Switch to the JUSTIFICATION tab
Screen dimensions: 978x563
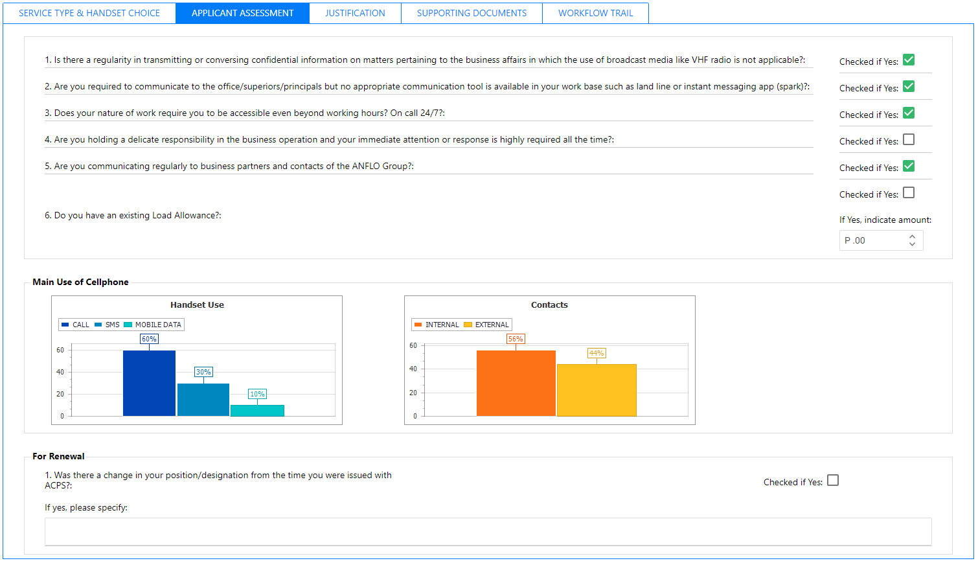tap(355, 13)
